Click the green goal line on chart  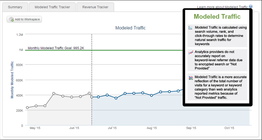103,50
